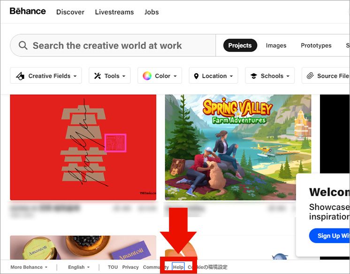Open the Cookie settings footer link

[x=207, y=267]
